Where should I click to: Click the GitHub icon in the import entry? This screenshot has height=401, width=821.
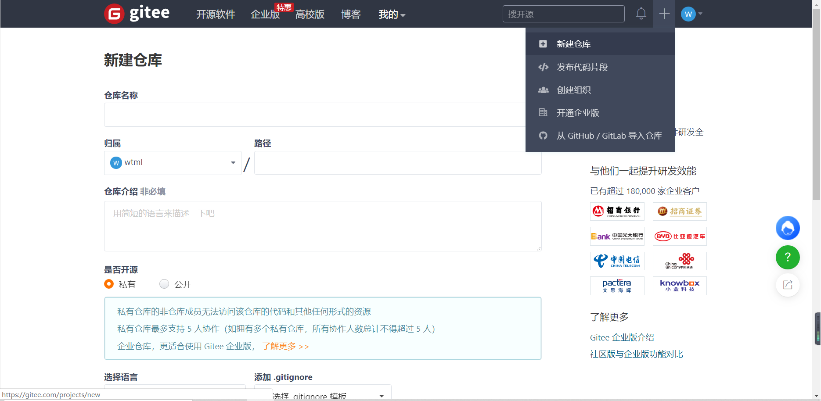[543, 136]
